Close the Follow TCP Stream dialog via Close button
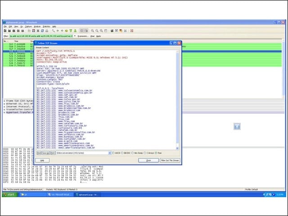 coord(148,160)
